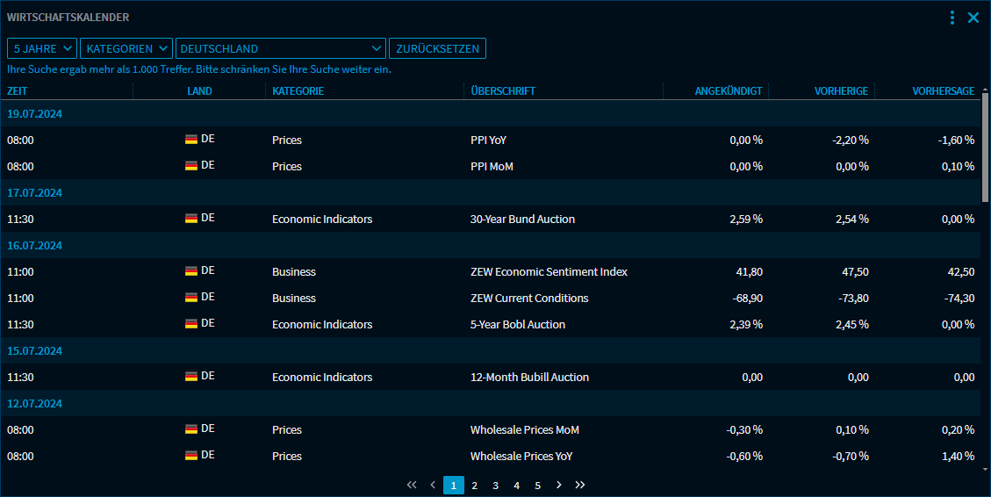Click the Angekündigt column header
Screen dimensions: 991x497
[728, 91]
